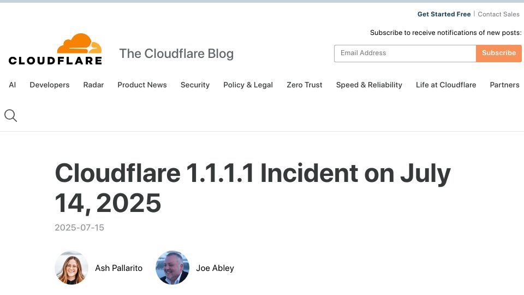Image resolution: width=524 pixels, height=295 pixels.
Task: Click Joe Abley's author photo
Action: (172, 268)
